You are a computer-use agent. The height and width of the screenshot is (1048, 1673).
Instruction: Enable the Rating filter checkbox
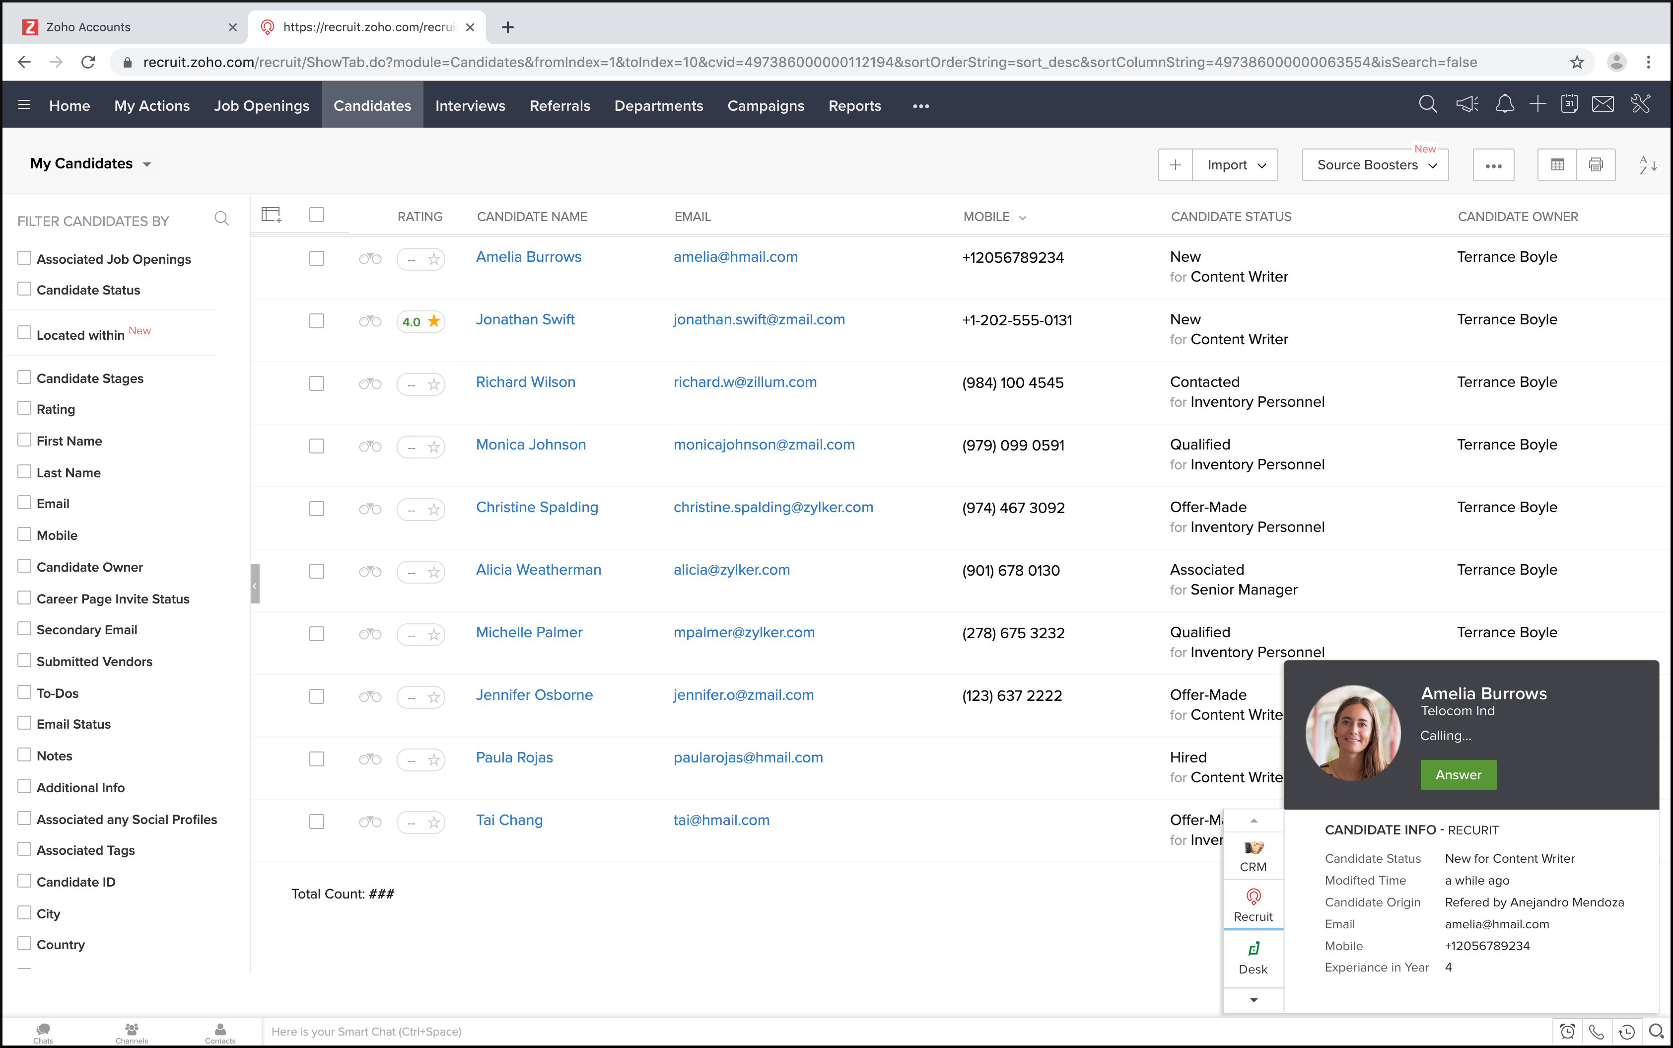click(x=24, y=408)
